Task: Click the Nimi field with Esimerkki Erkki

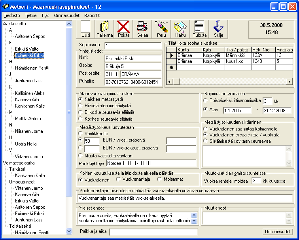Action: (133, 59)
